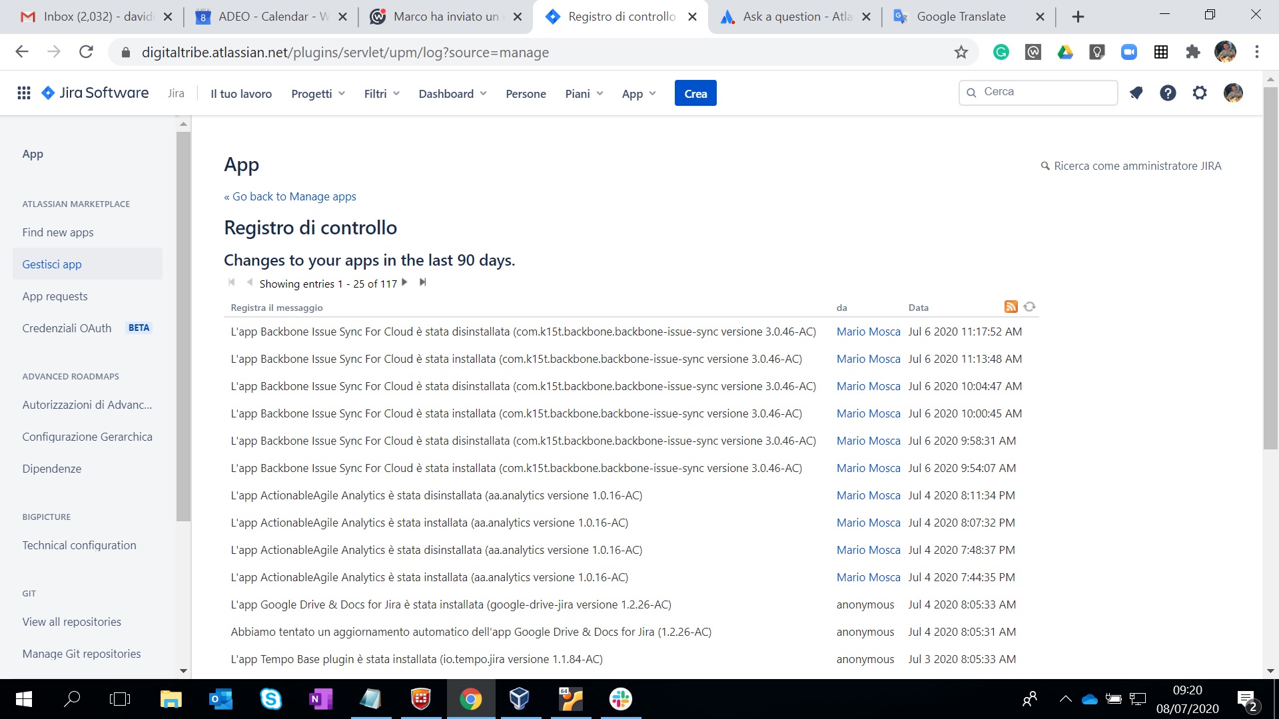Image resolution: width=1279 pixels, height=719 pixels.
Task: Open Ricerca come amministratore JIRA
Action: click(x=1131, y=166)
